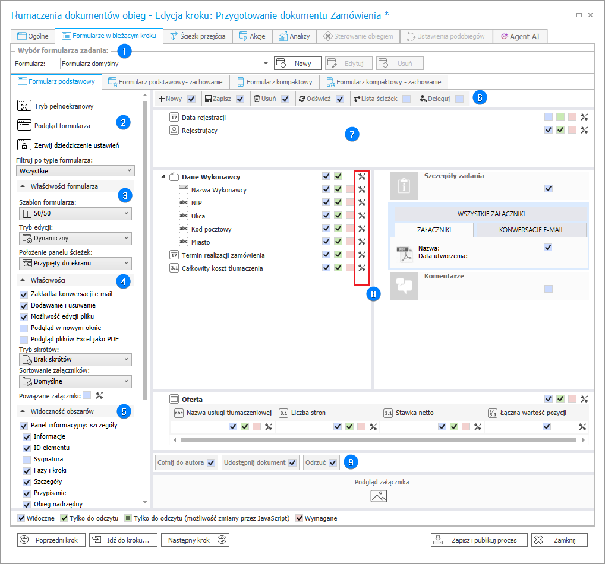
Task: Open wrench settings for Rejestrujący field
Action: click(x=584, y=130)
